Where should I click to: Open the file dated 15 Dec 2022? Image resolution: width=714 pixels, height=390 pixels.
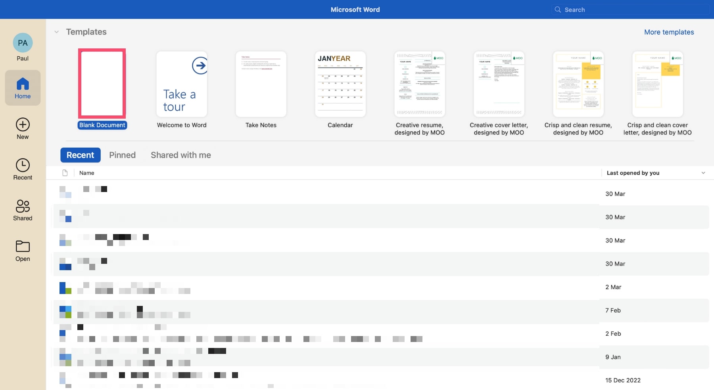tap(381, 379)
